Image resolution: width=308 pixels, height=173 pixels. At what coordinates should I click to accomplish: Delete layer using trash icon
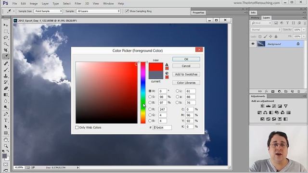pyautogui.click(x=299, y=91)
